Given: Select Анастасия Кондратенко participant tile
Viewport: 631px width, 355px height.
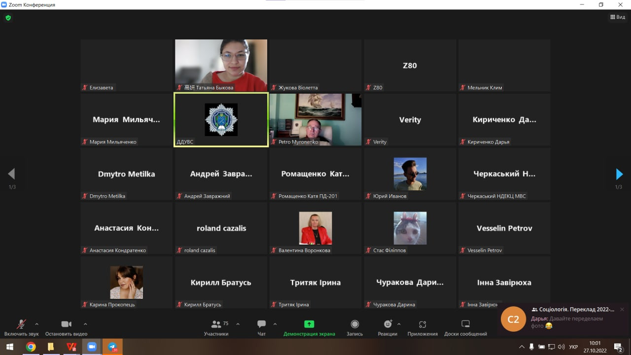Looking at the screenshot, I should pos(126,228).
